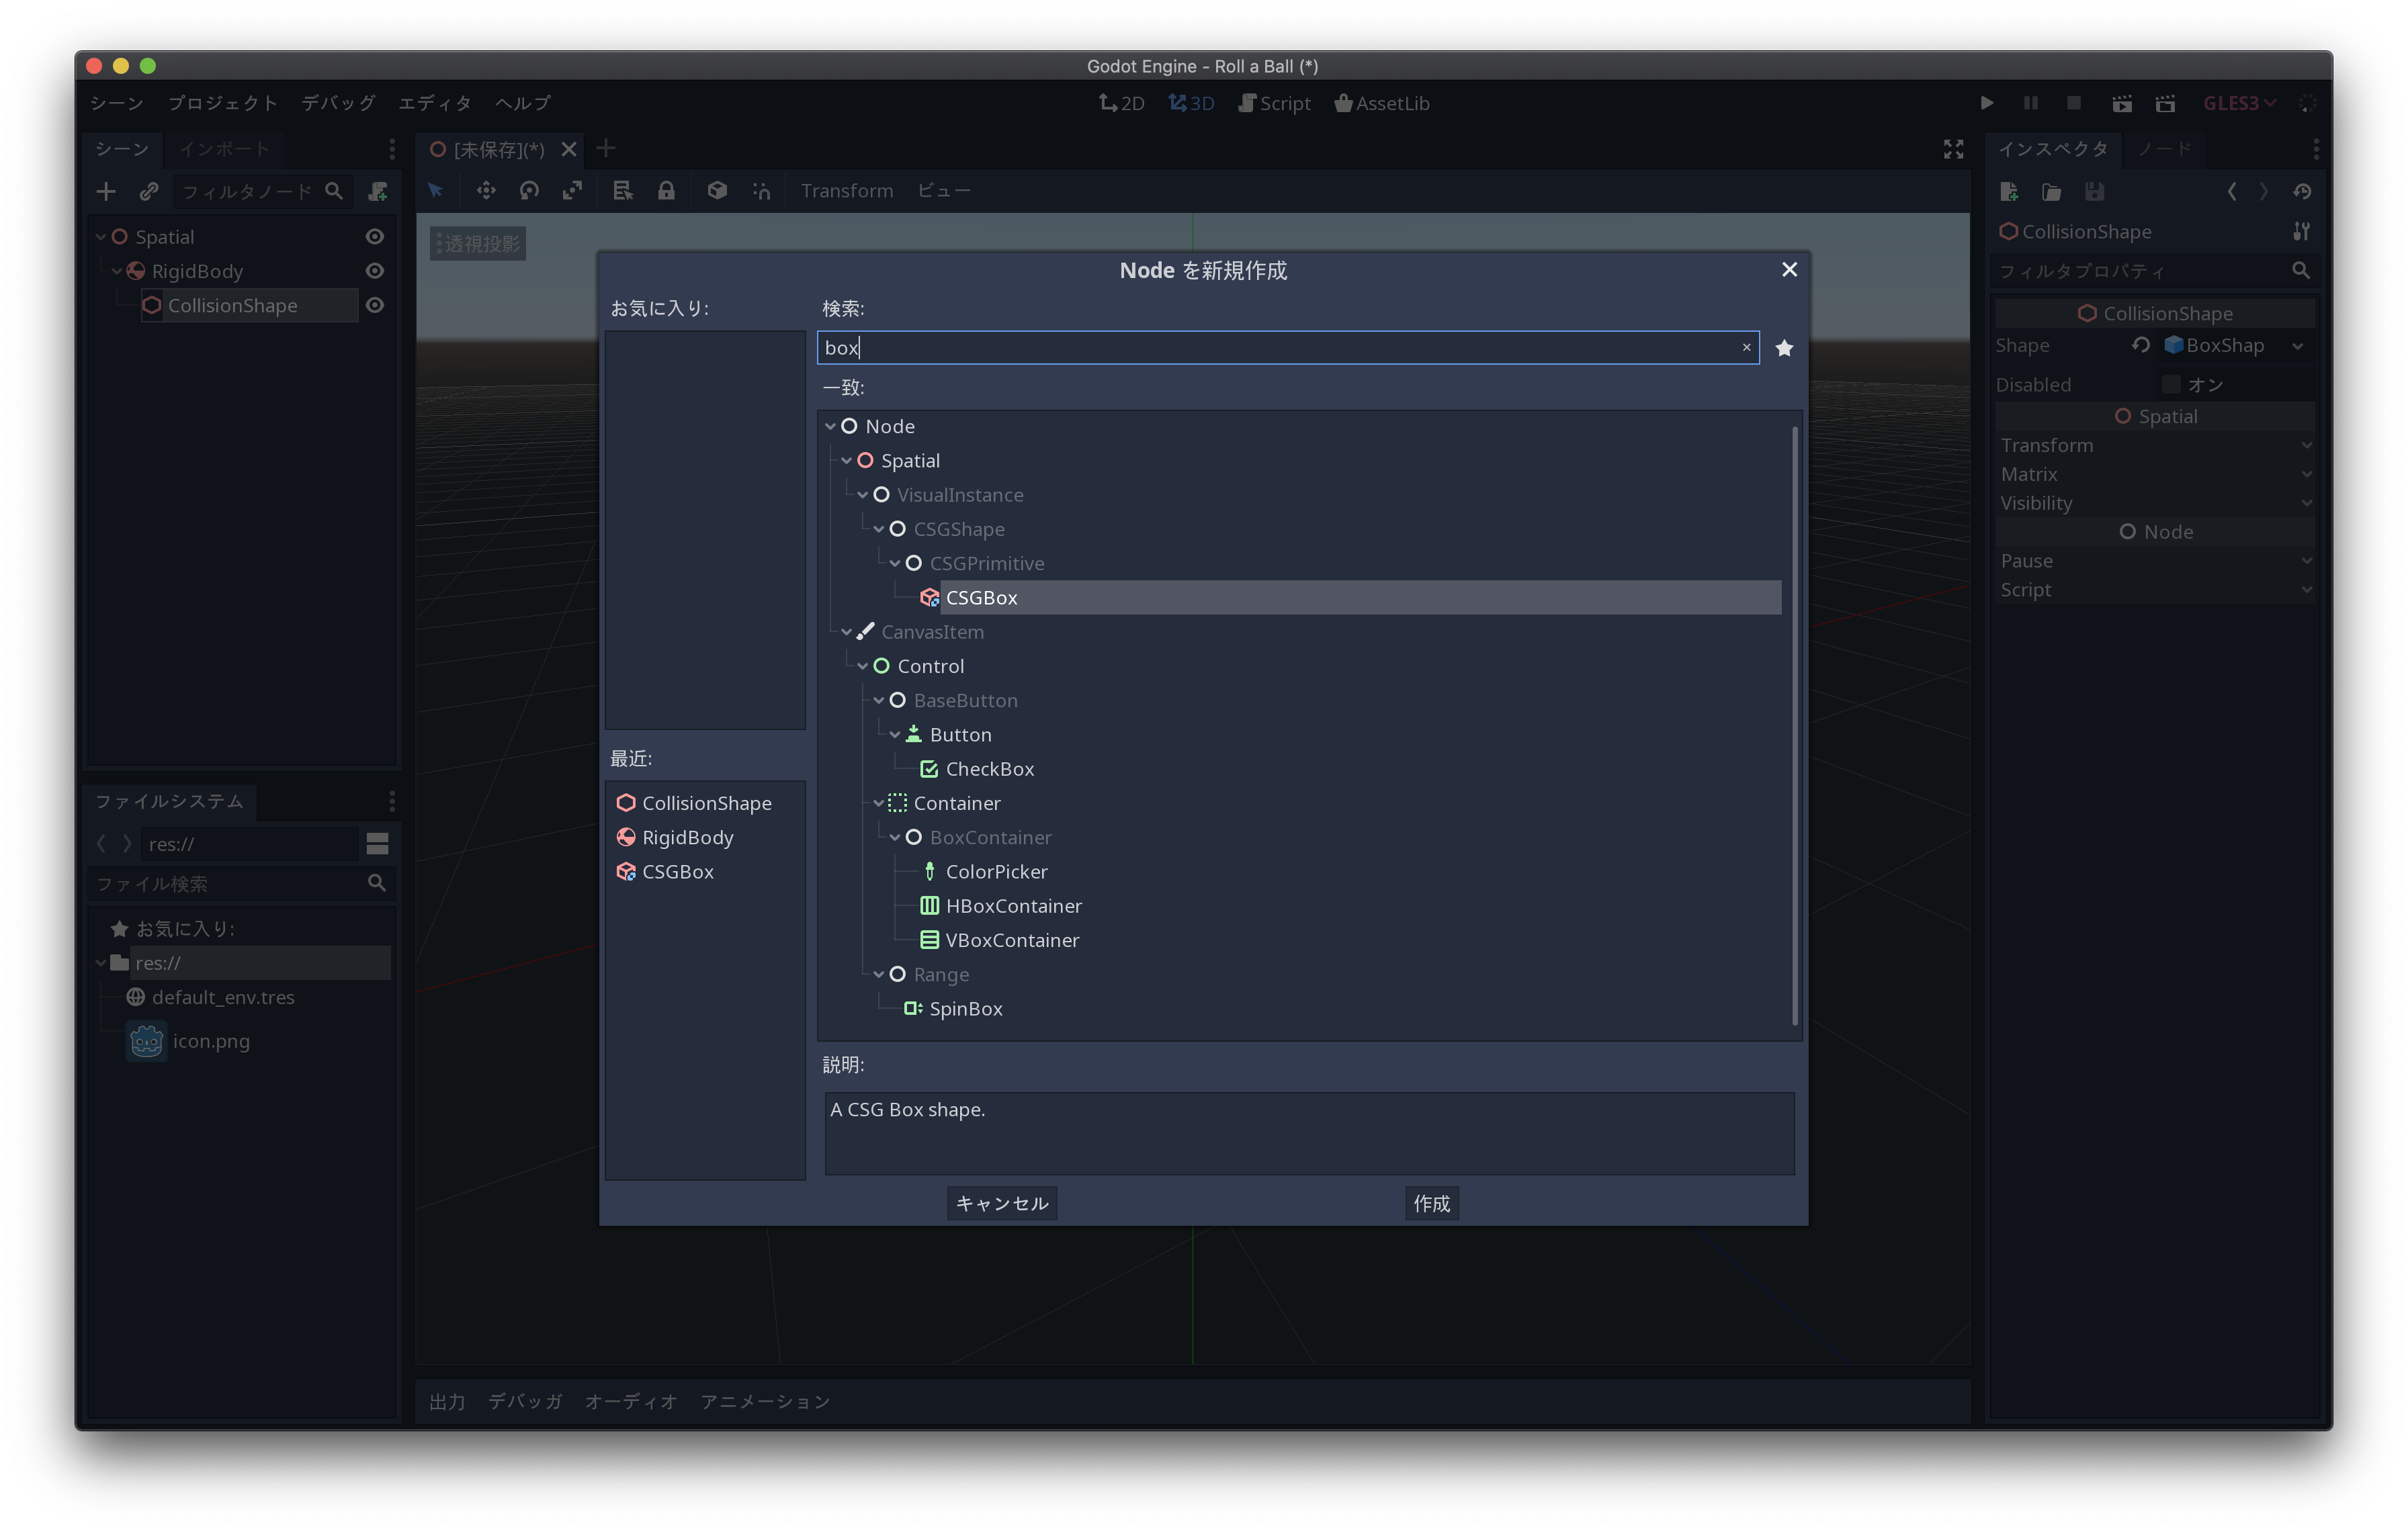Click the list select tool icon

[x=623, y=190]
